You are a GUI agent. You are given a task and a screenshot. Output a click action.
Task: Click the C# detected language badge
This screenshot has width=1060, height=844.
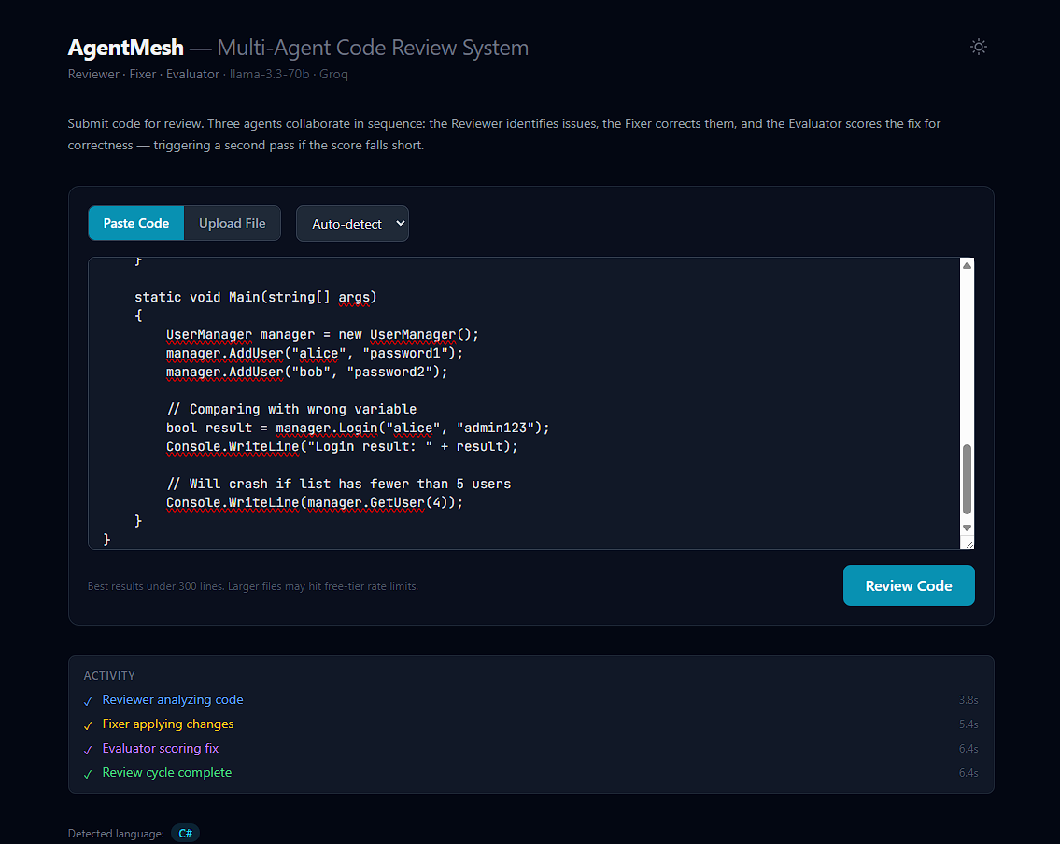pos(185,833)
